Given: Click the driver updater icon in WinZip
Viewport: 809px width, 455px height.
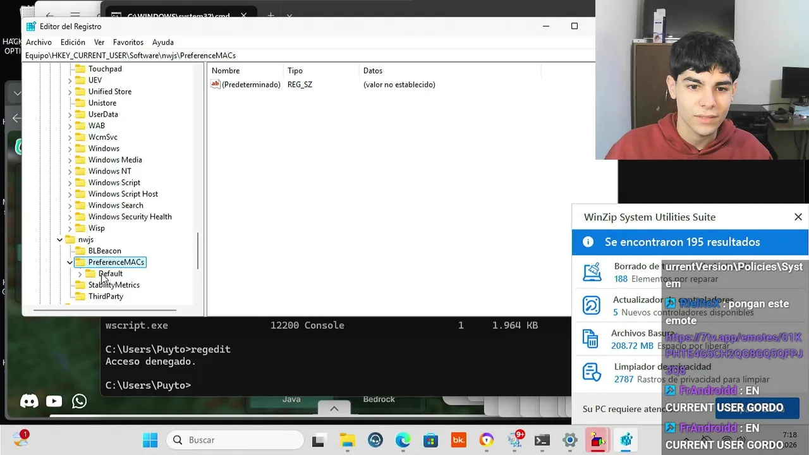Looking at the screenshot, I should (x=591, y=305).
